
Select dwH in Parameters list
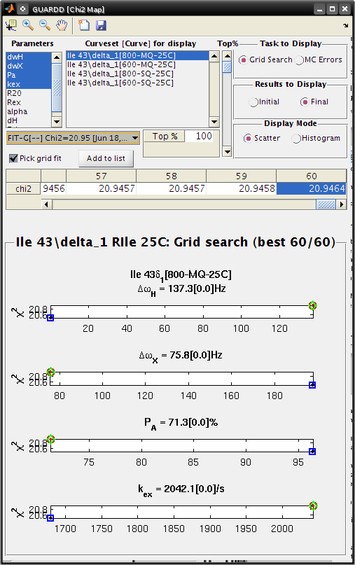29,57
